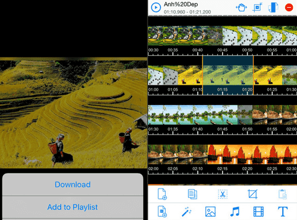Screen dimensions: 297x220
Task: Tap the flip/mirror clip icon
Action: tap(273, 7)
